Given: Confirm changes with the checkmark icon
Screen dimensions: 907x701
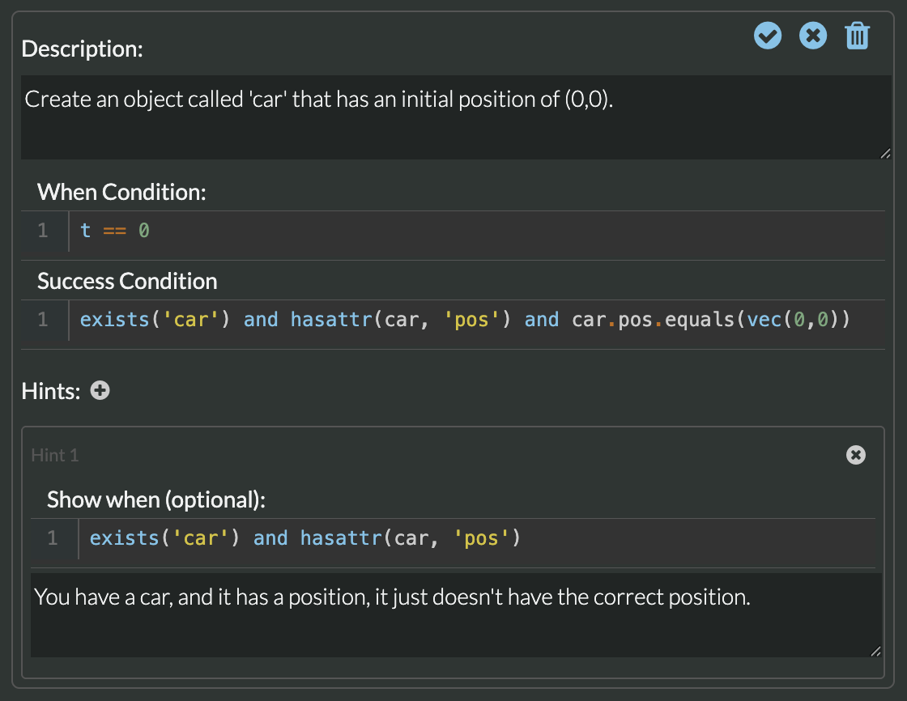Looking at the screenshot, I should point(768,36).
